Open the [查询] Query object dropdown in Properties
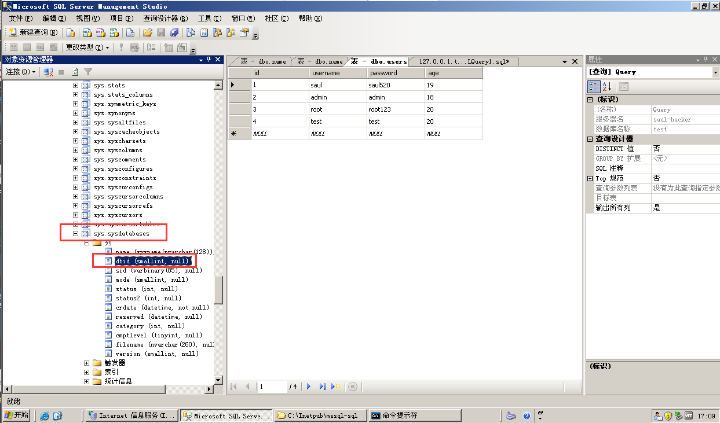The height and width of the screenshot is (423, 720). (x=715, y=72)
